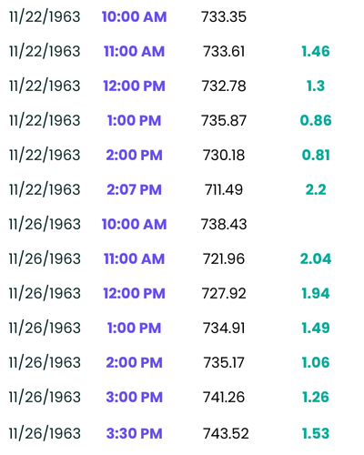Click the green value 1.46
This screenshot has height=455, width=364.
pos(316,51)
